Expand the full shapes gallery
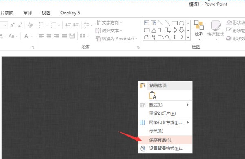 point(188,37)
